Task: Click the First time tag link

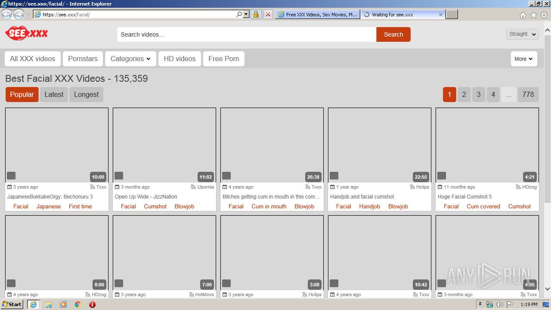Action: coord(80,206)
